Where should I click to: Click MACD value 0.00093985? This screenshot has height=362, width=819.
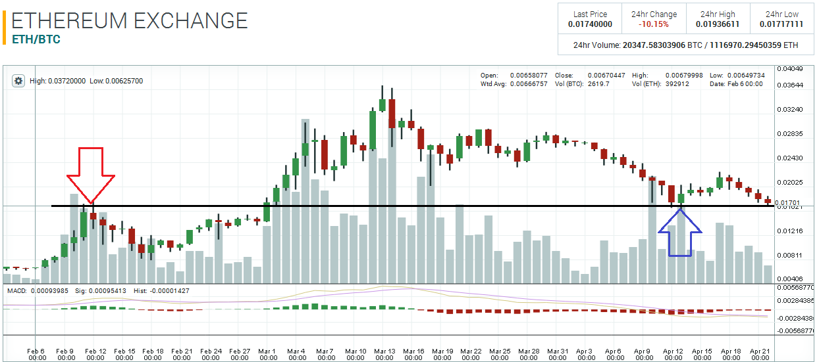pyautogui.click(x=50, y=290)
